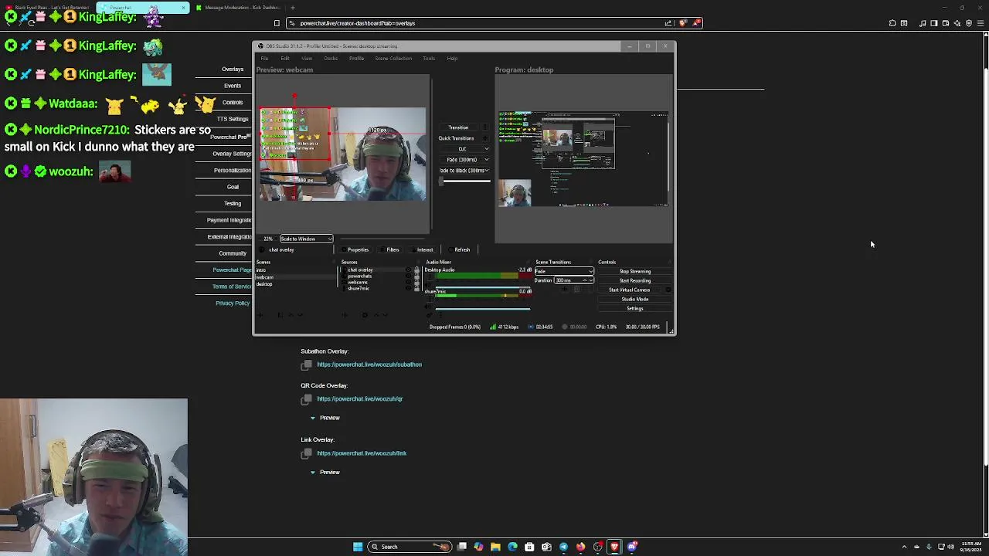Open Transition three-dot options menu
The width and height of the screenshot is (989, 556).
pyautogui.click(x=486, y=127)
